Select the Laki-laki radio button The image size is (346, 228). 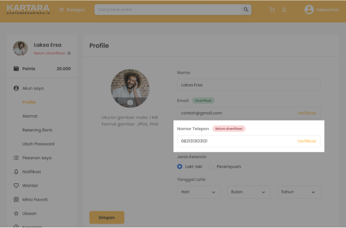click(179, 167)
